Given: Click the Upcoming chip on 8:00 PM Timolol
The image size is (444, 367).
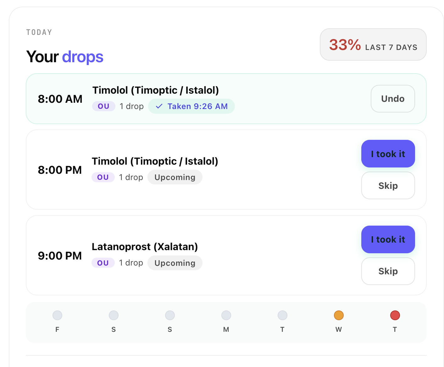Looking at the screenshot, I should coord(175,177).
